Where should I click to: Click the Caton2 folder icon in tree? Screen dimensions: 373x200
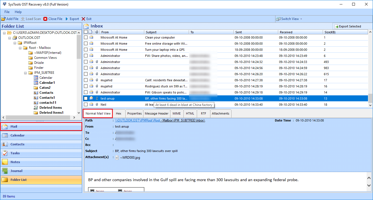click(36, 88)
